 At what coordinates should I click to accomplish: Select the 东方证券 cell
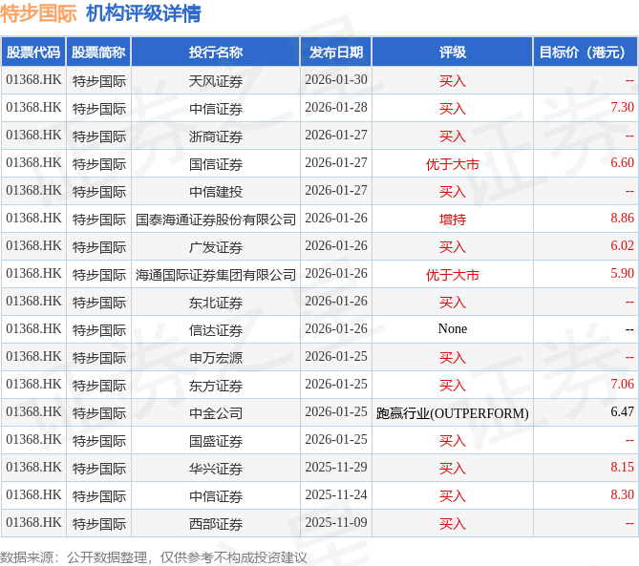pyautogui.click(x=216, y=386)
